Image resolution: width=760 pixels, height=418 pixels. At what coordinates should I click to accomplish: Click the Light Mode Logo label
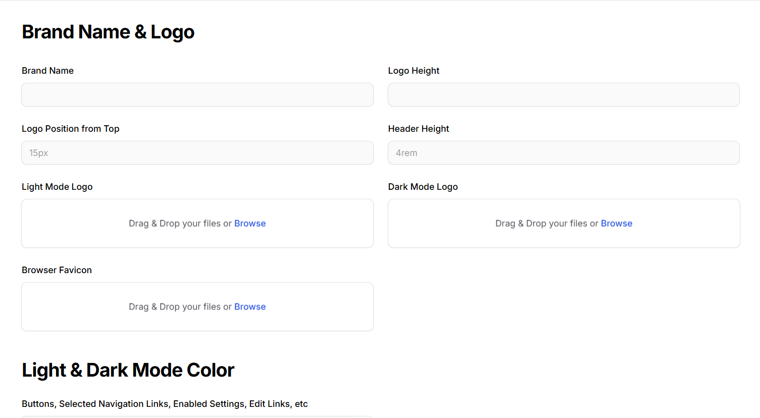pos(57,187)
